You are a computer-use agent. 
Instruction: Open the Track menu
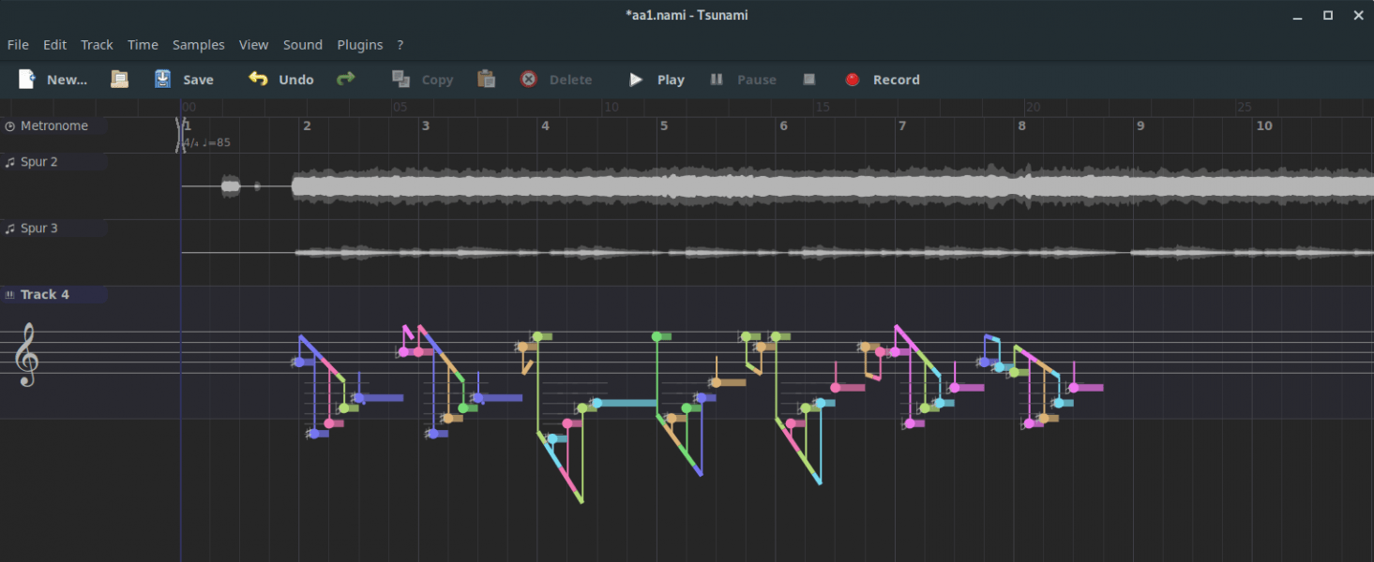[97, 44]
